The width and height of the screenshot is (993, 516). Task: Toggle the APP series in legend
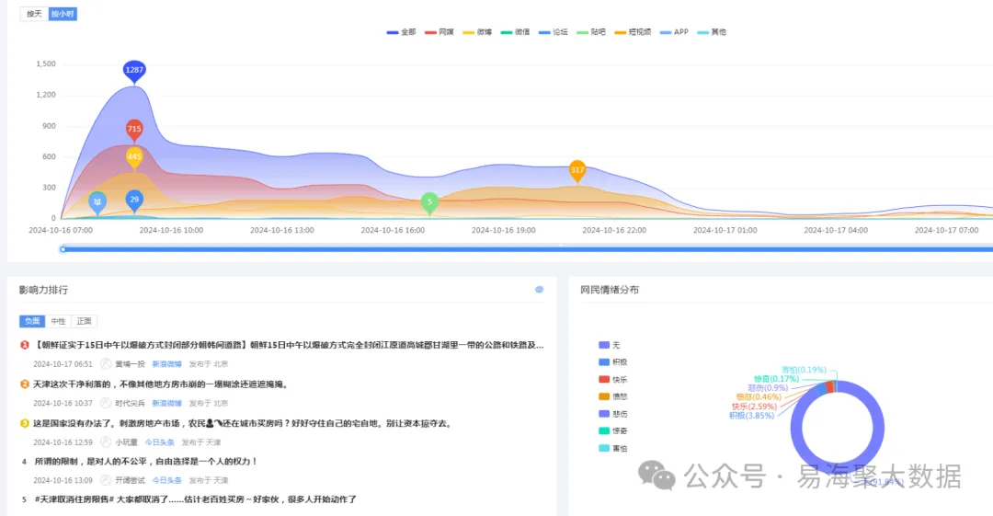[x=674, y=31]
